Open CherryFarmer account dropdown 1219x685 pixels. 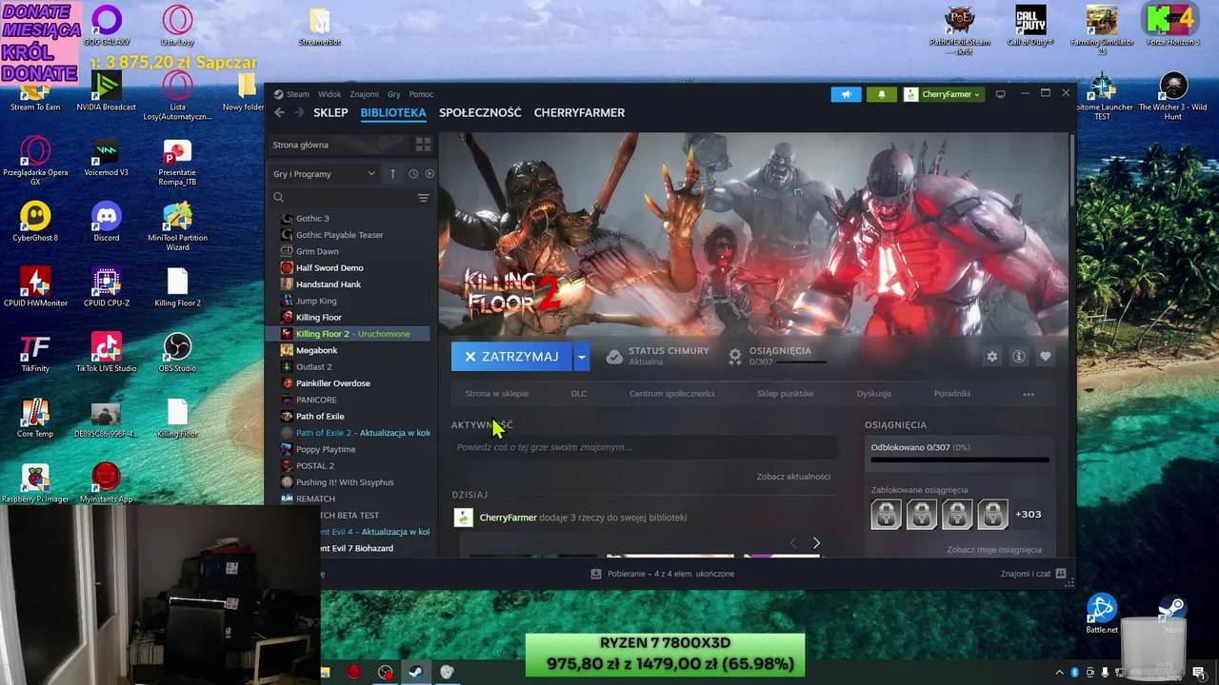[x=943, y=94]
